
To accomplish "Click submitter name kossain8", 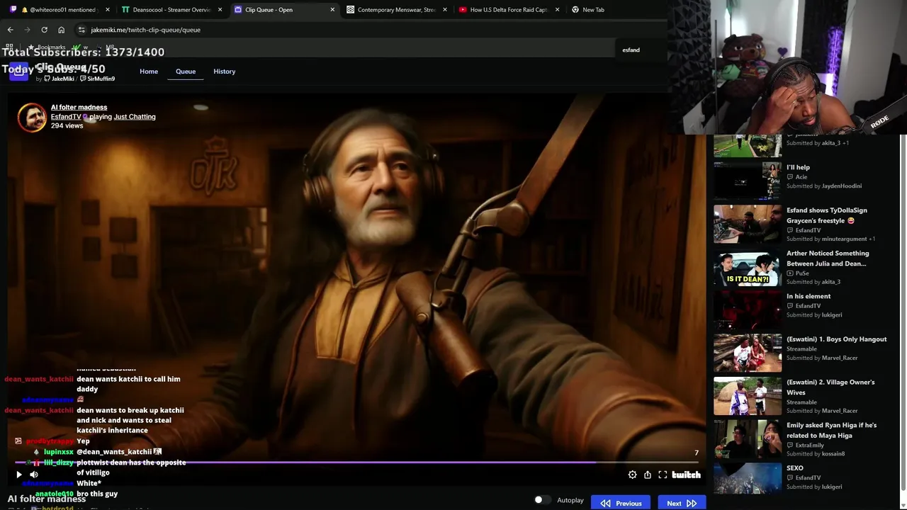I will click(833, 454).
